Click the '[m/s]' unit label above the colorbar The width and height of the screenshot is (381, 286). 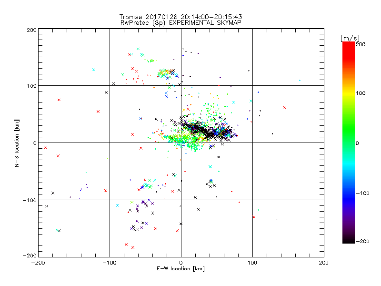click(350, 38)
